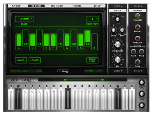Enable the C# note in the scale
This screenshot has width=153, height=116.
pyautogui.click(x=26, y=38)
